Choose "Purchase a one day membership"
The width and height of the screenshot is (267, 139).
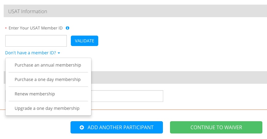[x=48, y=79]
